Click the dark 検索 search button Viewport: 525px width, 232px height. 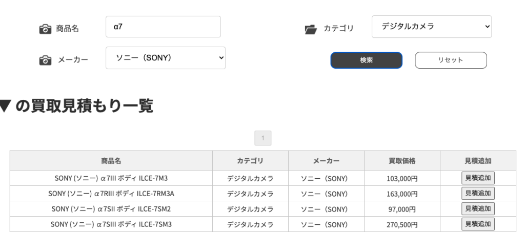click(x=366, y=60)
